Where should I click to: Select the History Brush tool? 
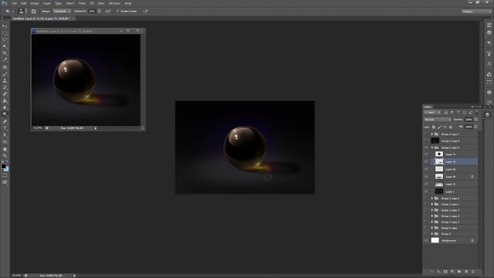(5, 87)
